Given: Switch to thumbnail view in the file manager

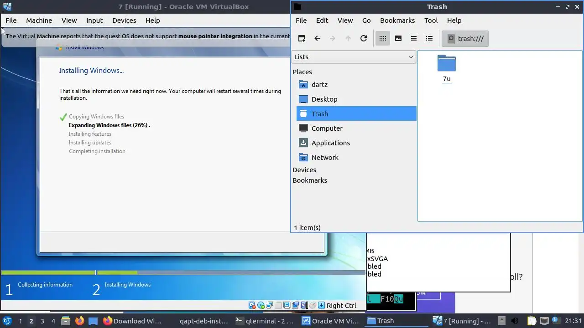Looking at the screenshot, I should pyautogui.click(x=398, y=38).
